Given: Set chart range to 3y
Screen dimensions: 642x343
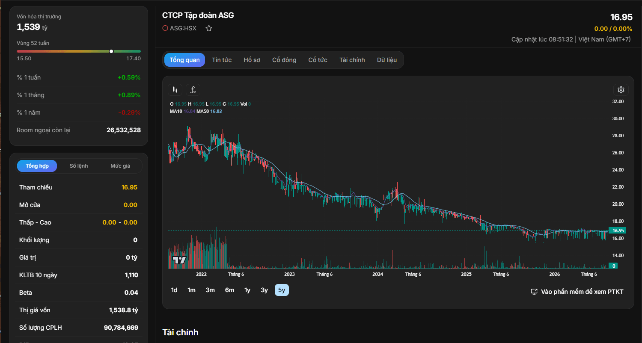Looking at the screenshot, I should coord(265,290).
